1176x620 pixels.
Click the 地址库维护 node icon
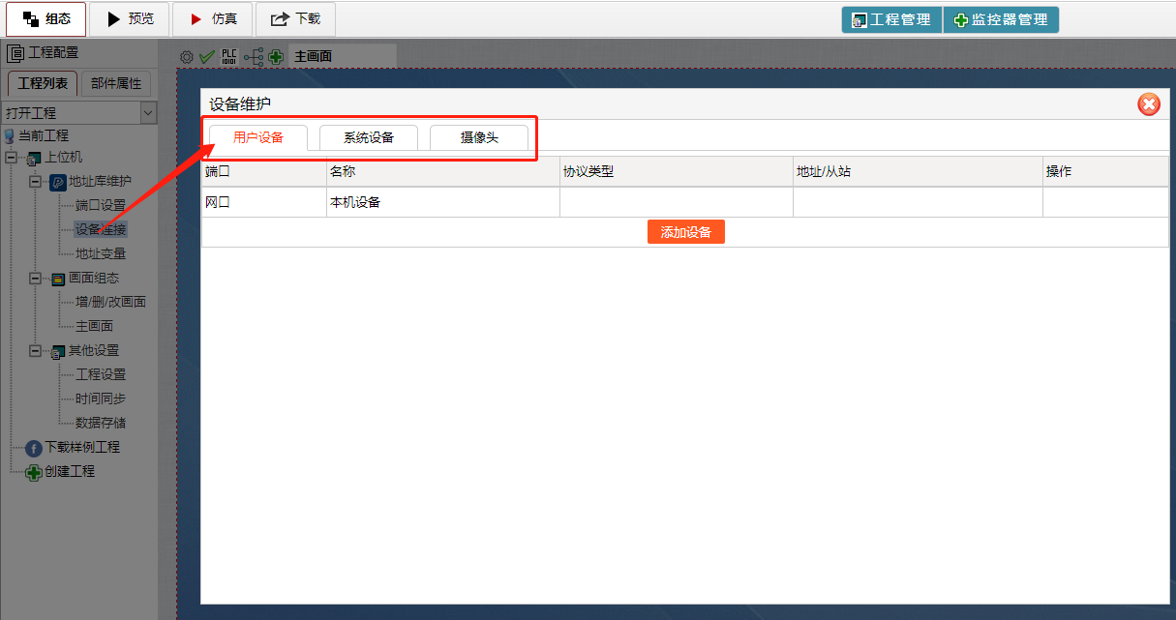[x=57, y=182]
